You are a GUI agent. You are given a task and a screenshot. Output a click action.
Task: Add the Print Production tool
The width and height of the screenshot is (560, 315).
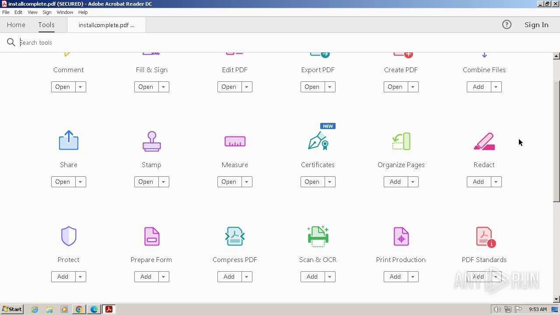pos(395,276)
